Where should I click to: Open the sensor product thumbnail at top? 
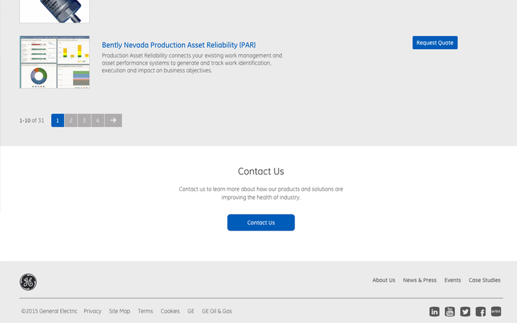pyautogui.click(x=54, y=11)
